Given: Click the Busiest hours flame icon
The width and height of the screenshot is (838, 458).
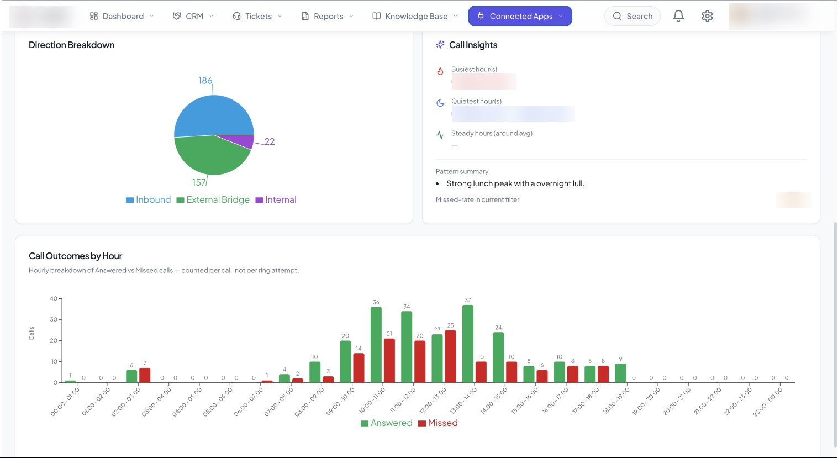Looking at the screenshot, I should (x=440, y=71).
